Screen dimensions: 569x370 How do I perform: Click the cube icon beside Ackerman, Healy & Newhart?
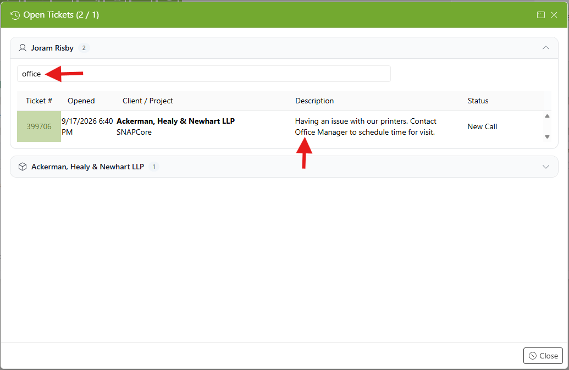coord(23,167)
